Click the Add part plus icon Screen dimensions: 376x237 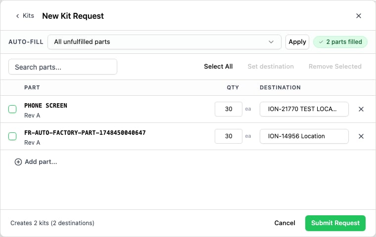click(x=18, y=162)
